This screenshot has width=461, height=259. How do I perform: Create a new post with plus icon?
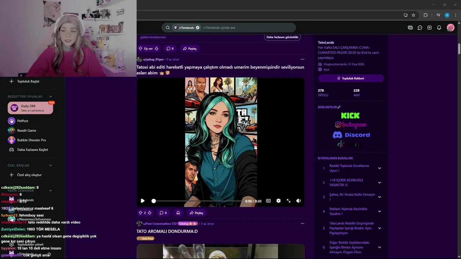tap(429, 28)
